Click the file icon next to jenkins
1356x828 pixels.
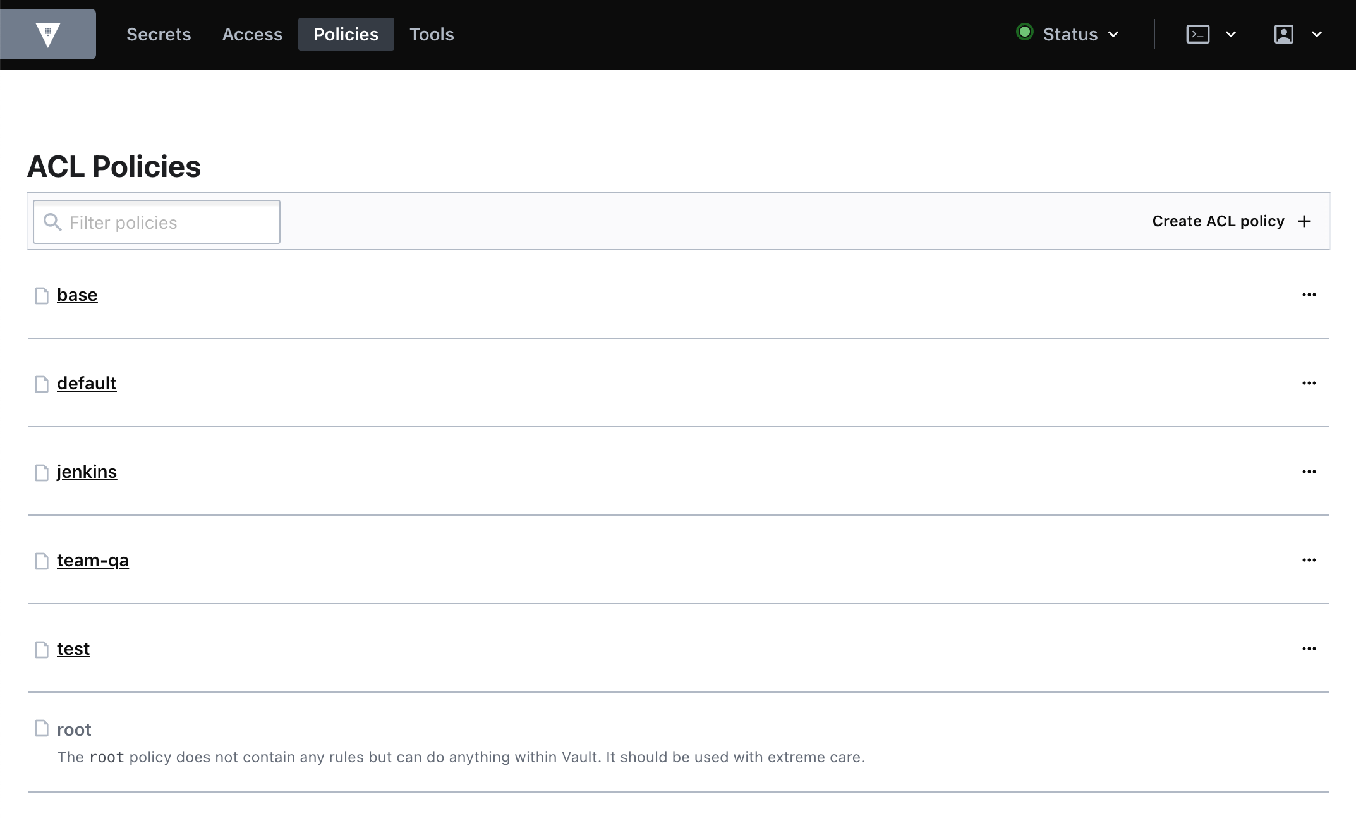click(x=42, y=472)
